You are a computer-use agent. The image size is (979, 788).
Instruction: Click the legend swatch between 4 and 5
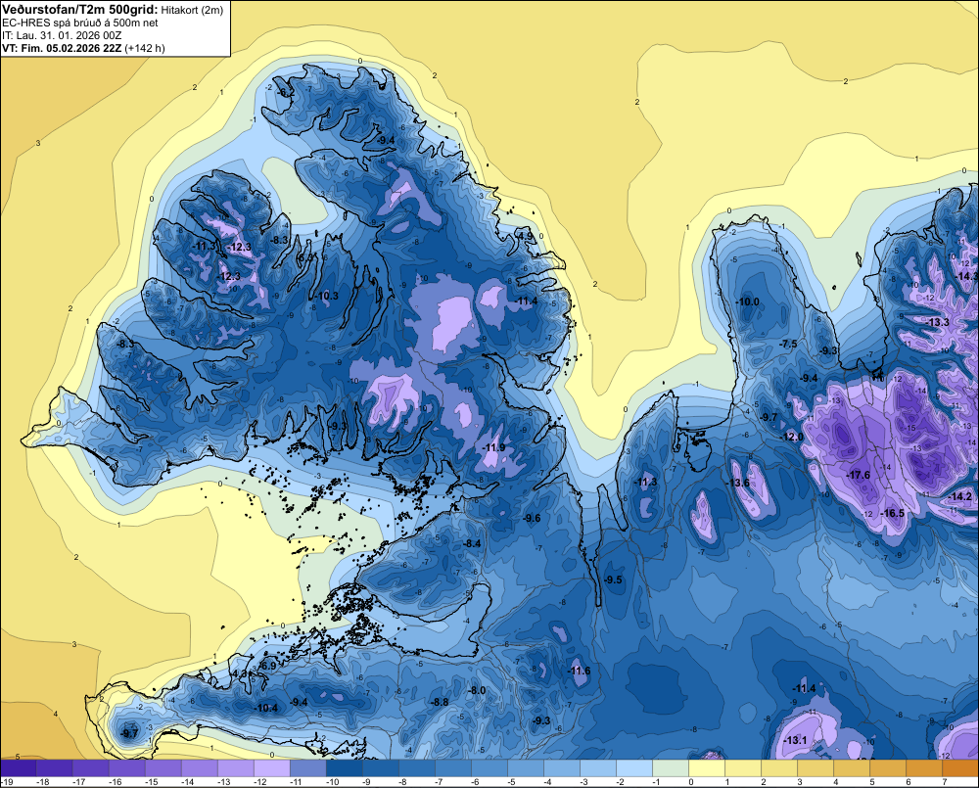point(851,768)
